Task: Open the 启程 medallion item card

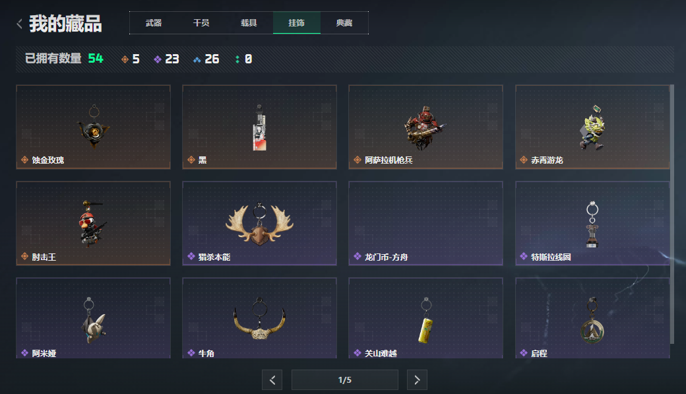Action: (x=592, y=318)
